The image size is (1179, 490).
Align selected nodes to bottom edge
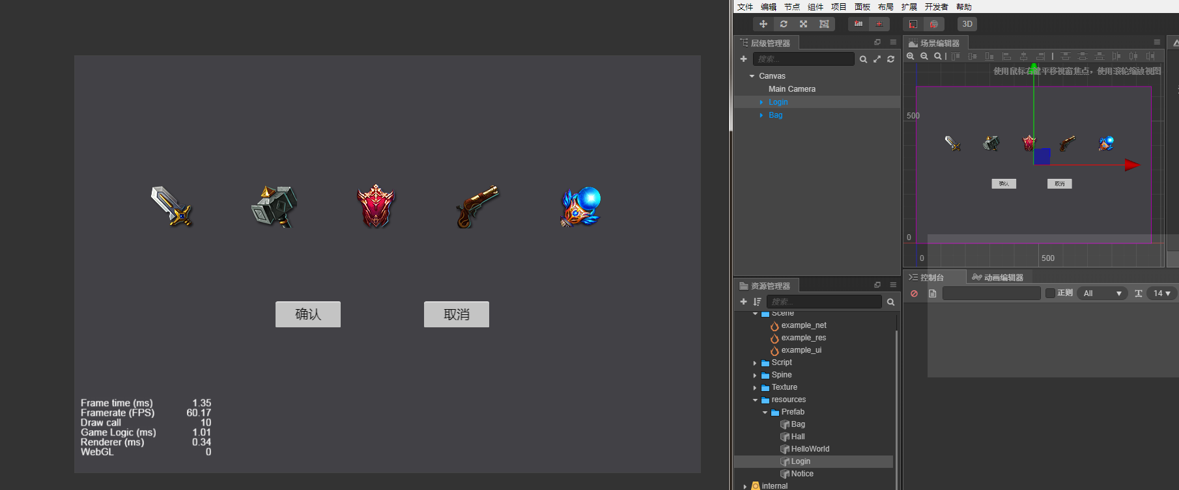click(989, 57)
